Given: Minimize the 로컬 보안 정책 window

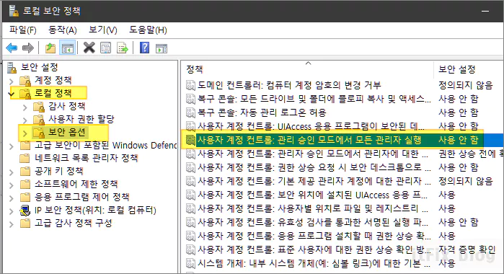Looking at the screenshot, I should (x=485, y=11).
